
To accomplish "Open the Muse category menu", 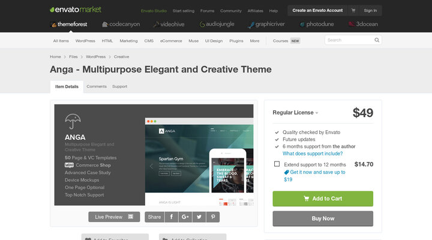I will 193,41.
